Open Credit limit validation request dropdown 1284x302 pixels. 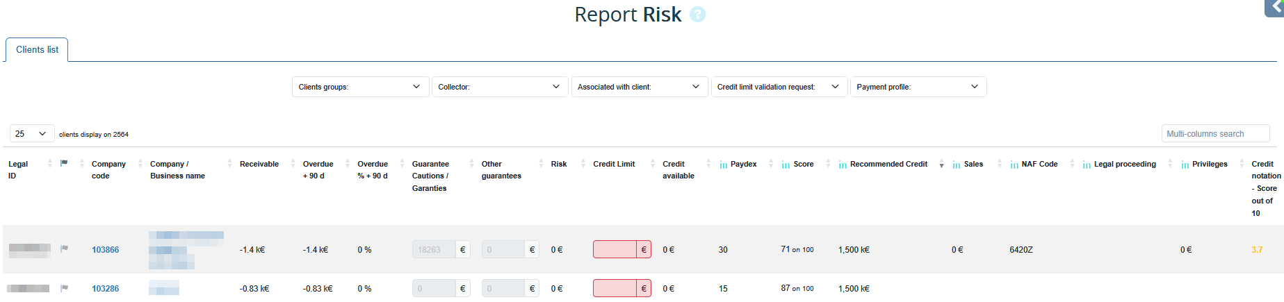(779, 87)
